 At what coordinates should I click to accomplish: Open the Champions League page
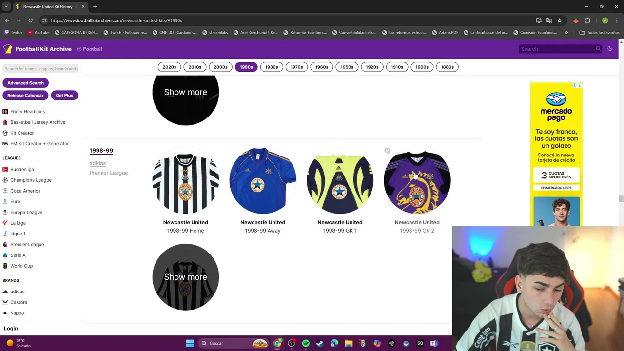coord(31,180)
